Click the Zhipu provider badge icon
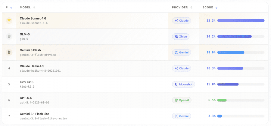Viewport: 271px width, 126px height. coord(176,37)
